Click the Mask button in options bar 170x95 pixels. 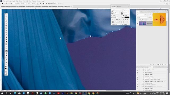tap(29, 4)
